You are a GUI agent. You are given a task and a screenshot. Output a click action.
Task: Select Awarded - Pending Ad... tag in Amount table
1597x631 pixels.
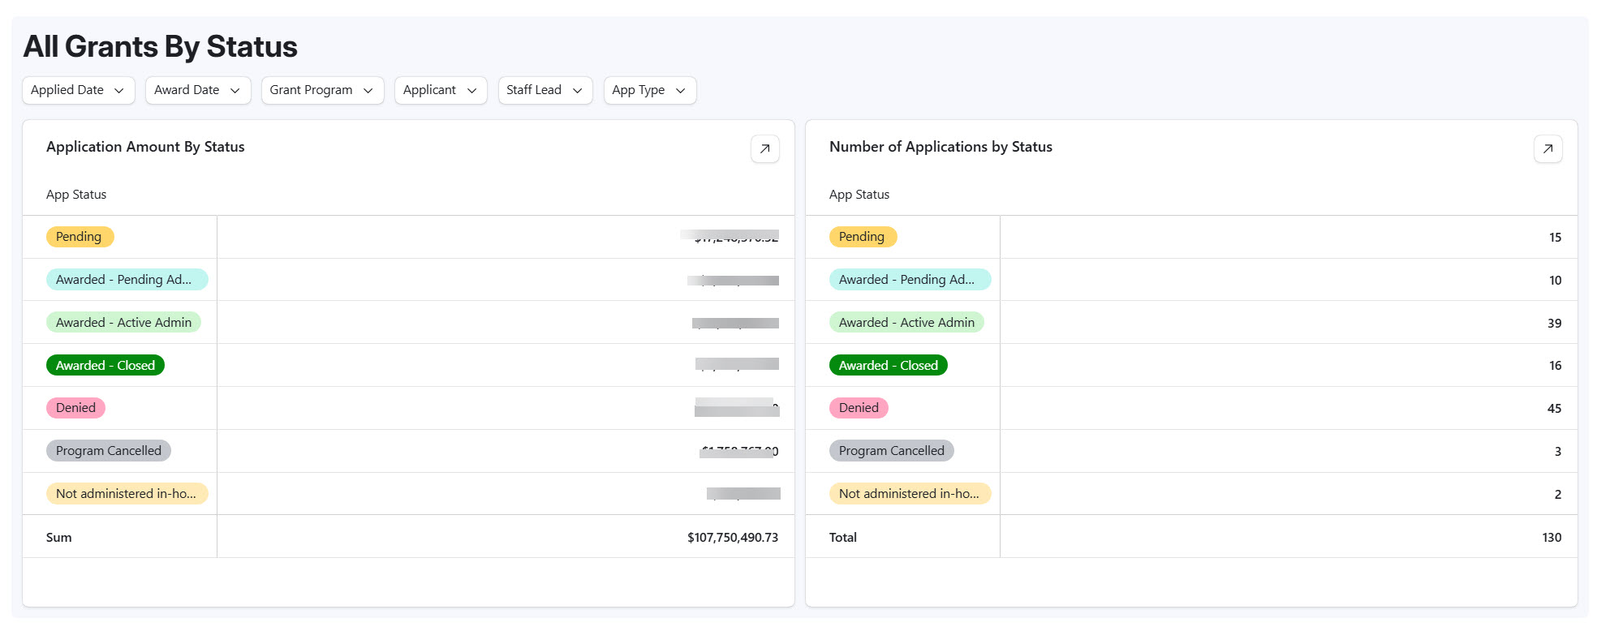pyautogui.click(x=127, y=280)
